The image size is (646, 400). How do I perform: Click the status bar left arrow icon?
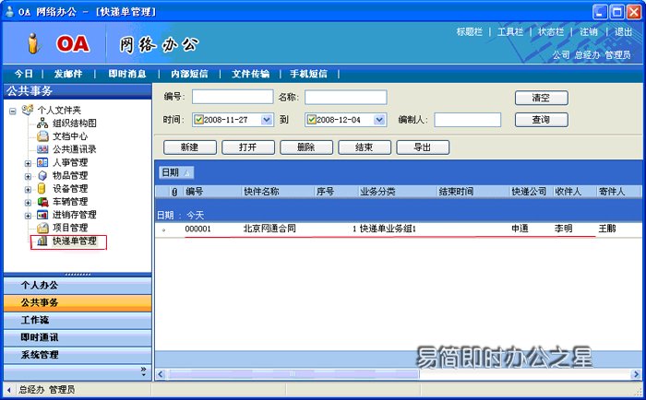pyautogui.click(x=8, y=389)
